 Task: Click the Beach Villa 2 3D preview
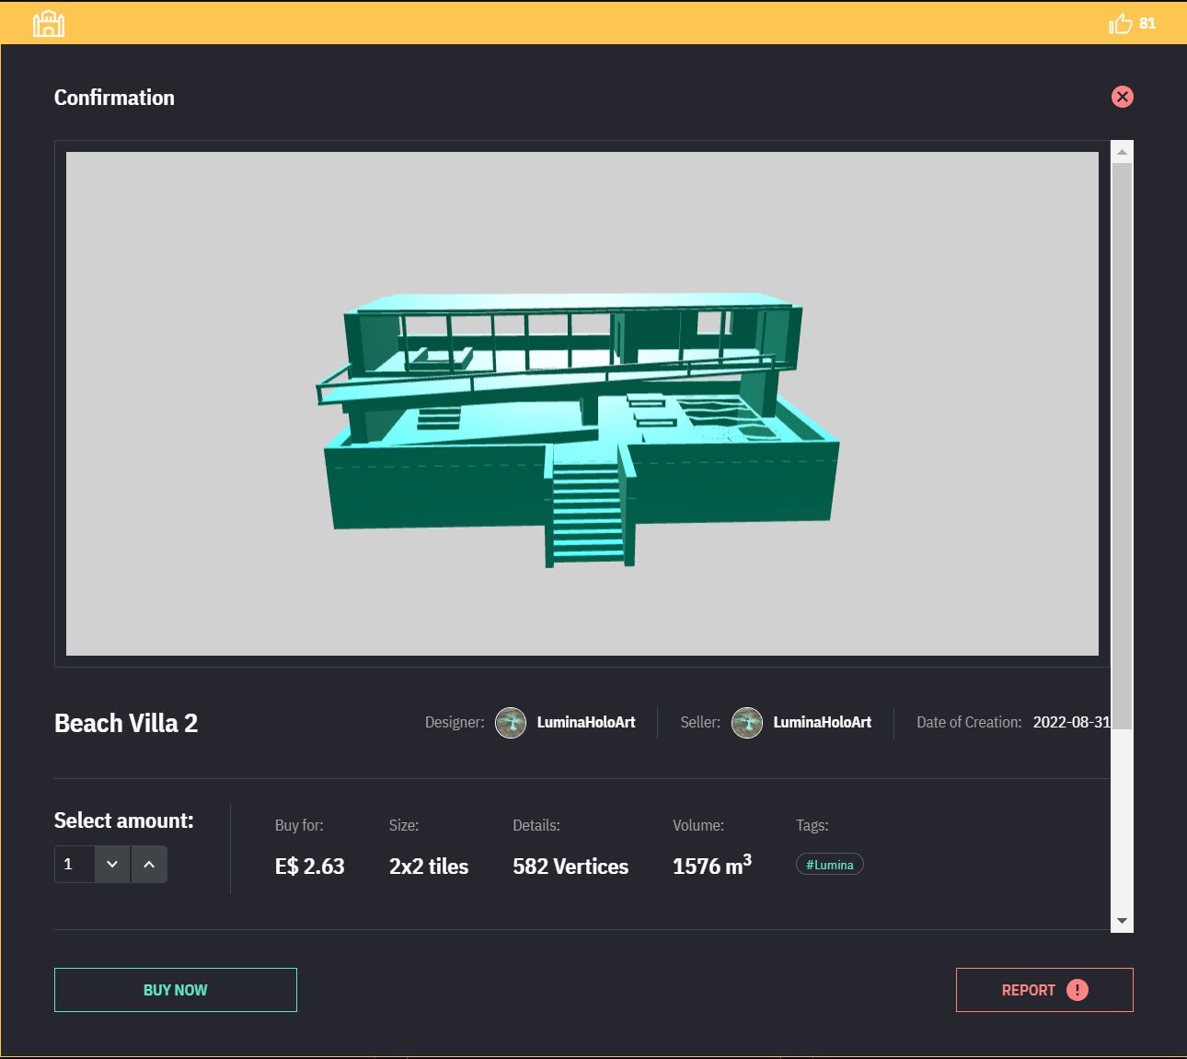pos(582,403)
